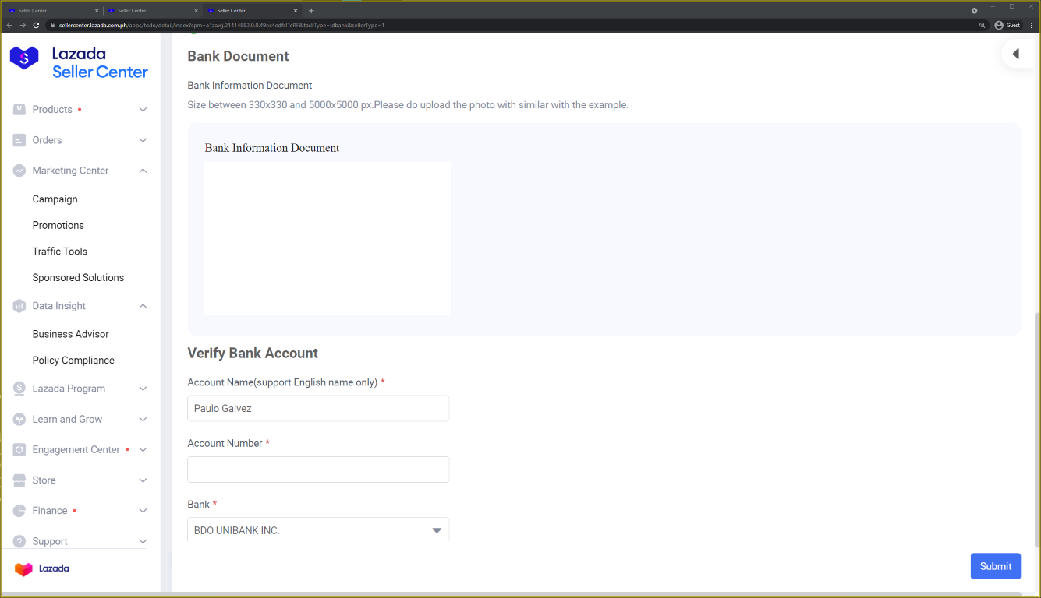Click the Store sidebar icon
1041x598 pixels.
click(19, 480)
